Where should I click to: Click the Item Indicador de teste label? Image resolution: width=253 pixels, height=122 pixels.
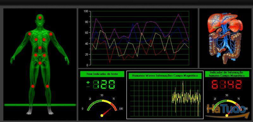pyautogui.click(x=102, y=74)
